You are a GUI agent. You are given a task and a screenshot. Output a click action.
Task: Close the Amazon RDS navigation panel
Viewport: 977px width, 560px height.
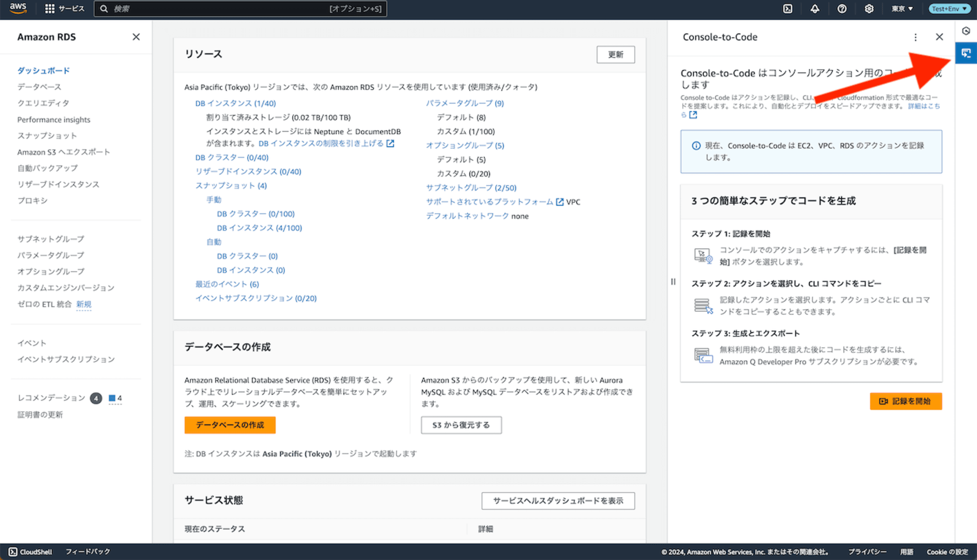pyautogui.click(x=136, y=37)
